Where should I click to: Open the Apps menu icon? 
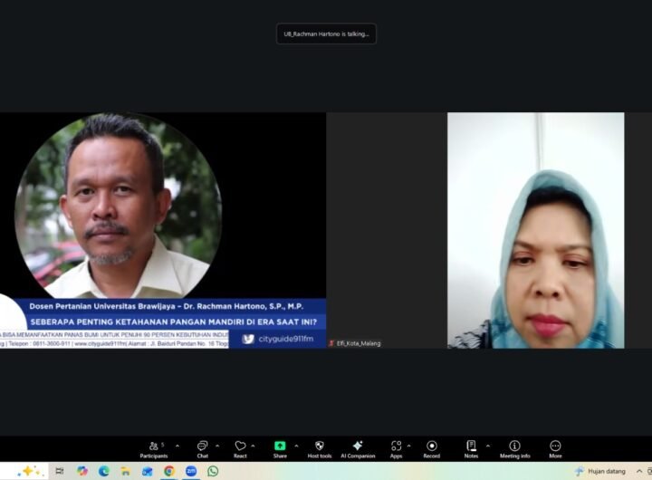[x=396, y=448]
